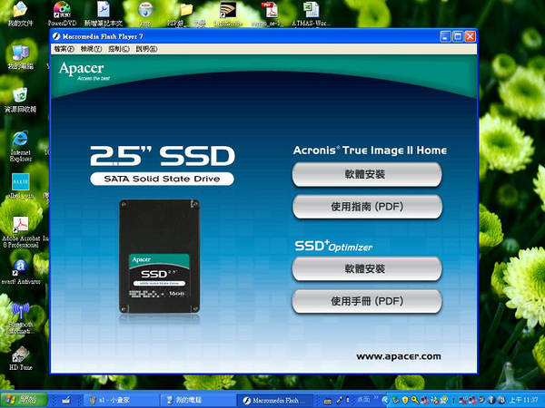
Task: Open the 使用手冊 (PDF) manual button
Action: 367,301
